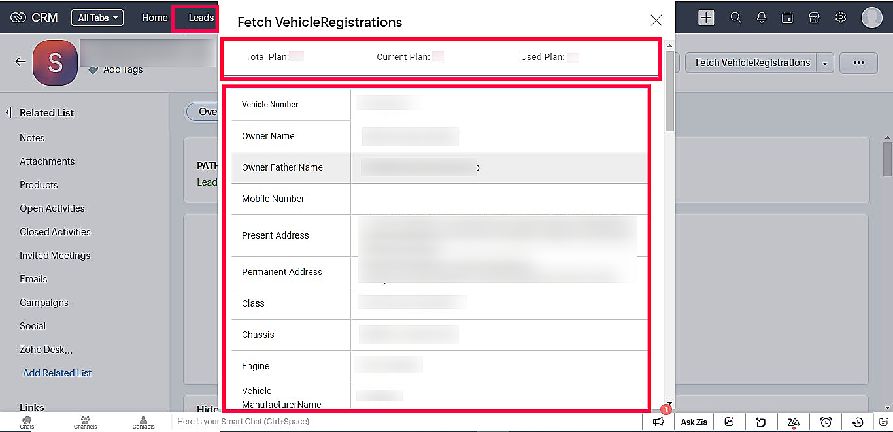Image resolution: width=893 pixels, height=432 pixels.
Task: Click the CRM logo
Action: (34, 18)
